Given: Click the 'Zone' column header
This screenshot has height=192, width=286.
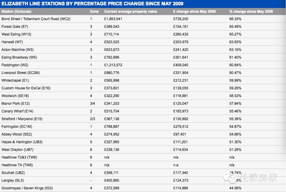Looking at the screenshot, I should [94, 12].
